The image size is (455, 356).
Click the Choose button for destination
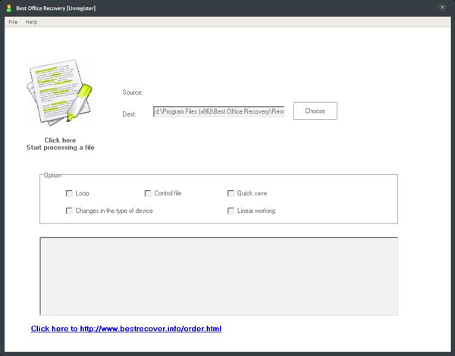point(315,111)
